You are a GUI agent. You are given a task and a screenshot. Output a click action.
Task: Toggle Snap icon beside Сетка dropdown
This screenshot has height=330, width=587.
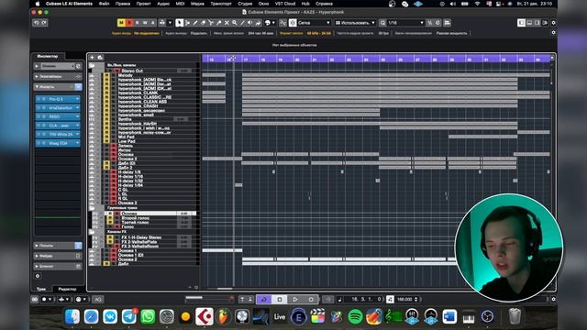293,23
